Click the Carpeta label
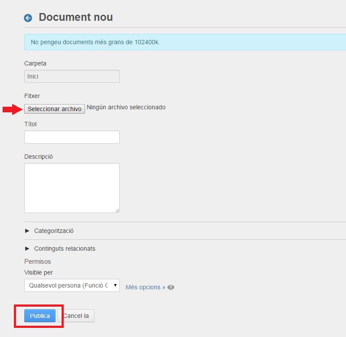The image size is (346, 337). coord(35,63)
